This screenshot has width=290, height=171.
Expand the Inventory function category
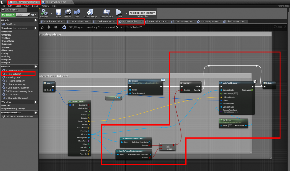coord(1,35)
